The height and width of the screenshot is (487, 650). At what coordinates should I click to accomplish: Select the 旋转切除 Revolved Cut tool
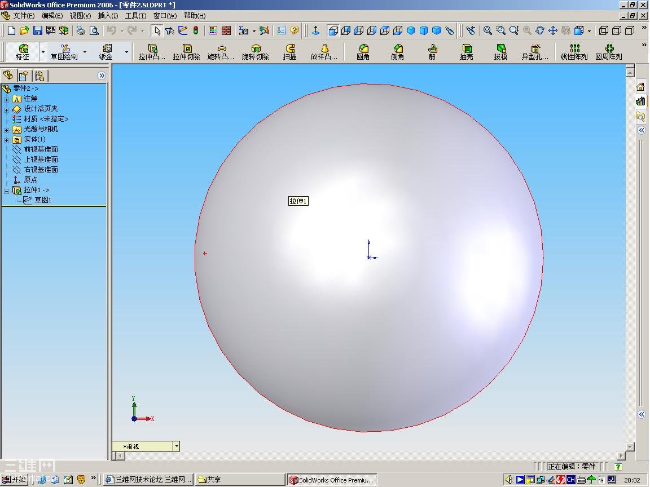(256, 52)
